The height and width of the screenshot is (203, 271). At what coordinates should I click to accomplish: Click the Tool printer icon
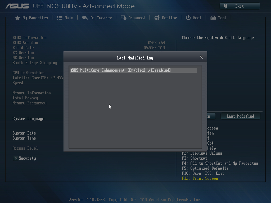click(213, 18)
